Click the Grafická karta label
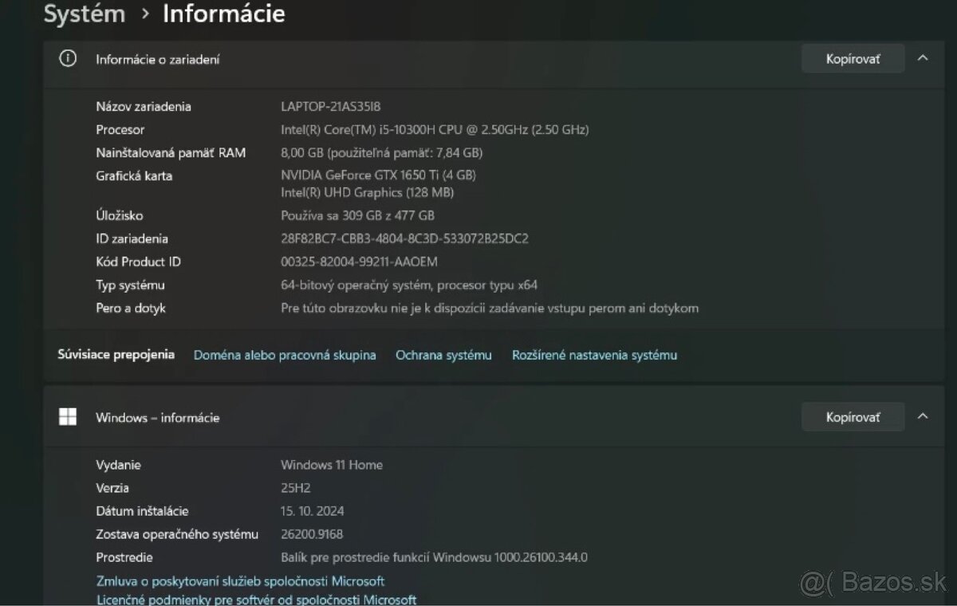This screenshot has width=957, height=606. 134,175
